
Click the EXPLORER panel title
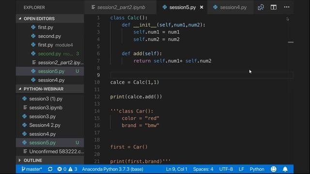click(x=34, y=8)
